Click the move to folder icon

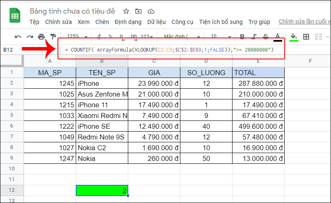(138, 11)
